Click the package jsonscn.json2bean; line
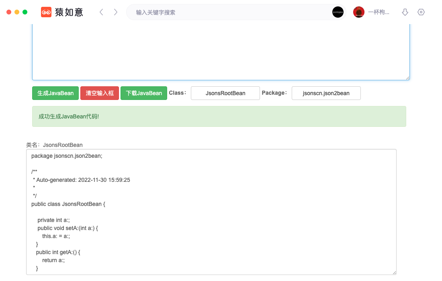This screenshot has width=442, height=281. (67, 156)
